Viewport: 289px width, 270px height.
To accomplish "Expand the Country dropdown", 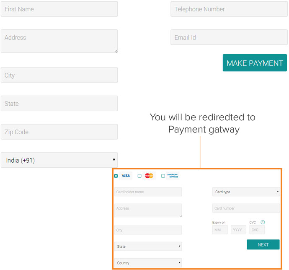I will click(x=148, y=262).
